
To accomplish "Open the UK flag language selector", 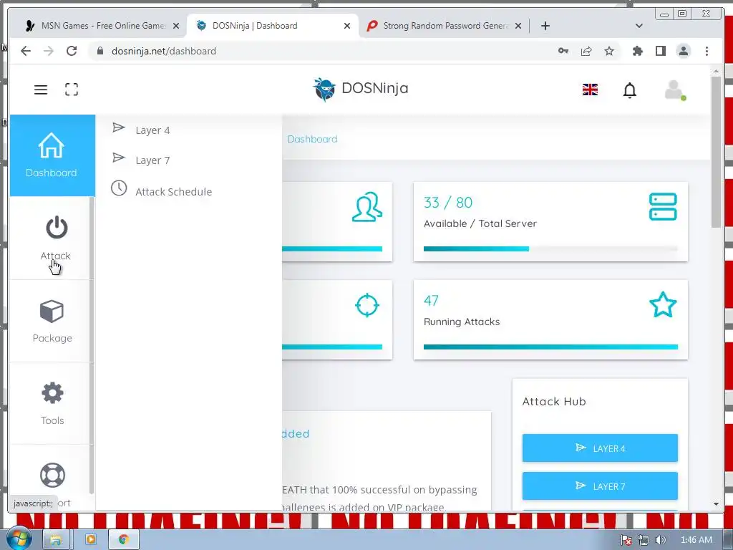I will pyautogui.click(x=590, y=90).
